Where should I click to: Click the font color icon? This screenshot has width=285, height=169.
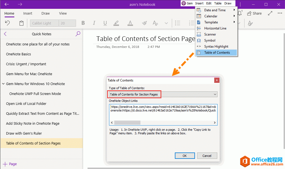pos(130,23)
